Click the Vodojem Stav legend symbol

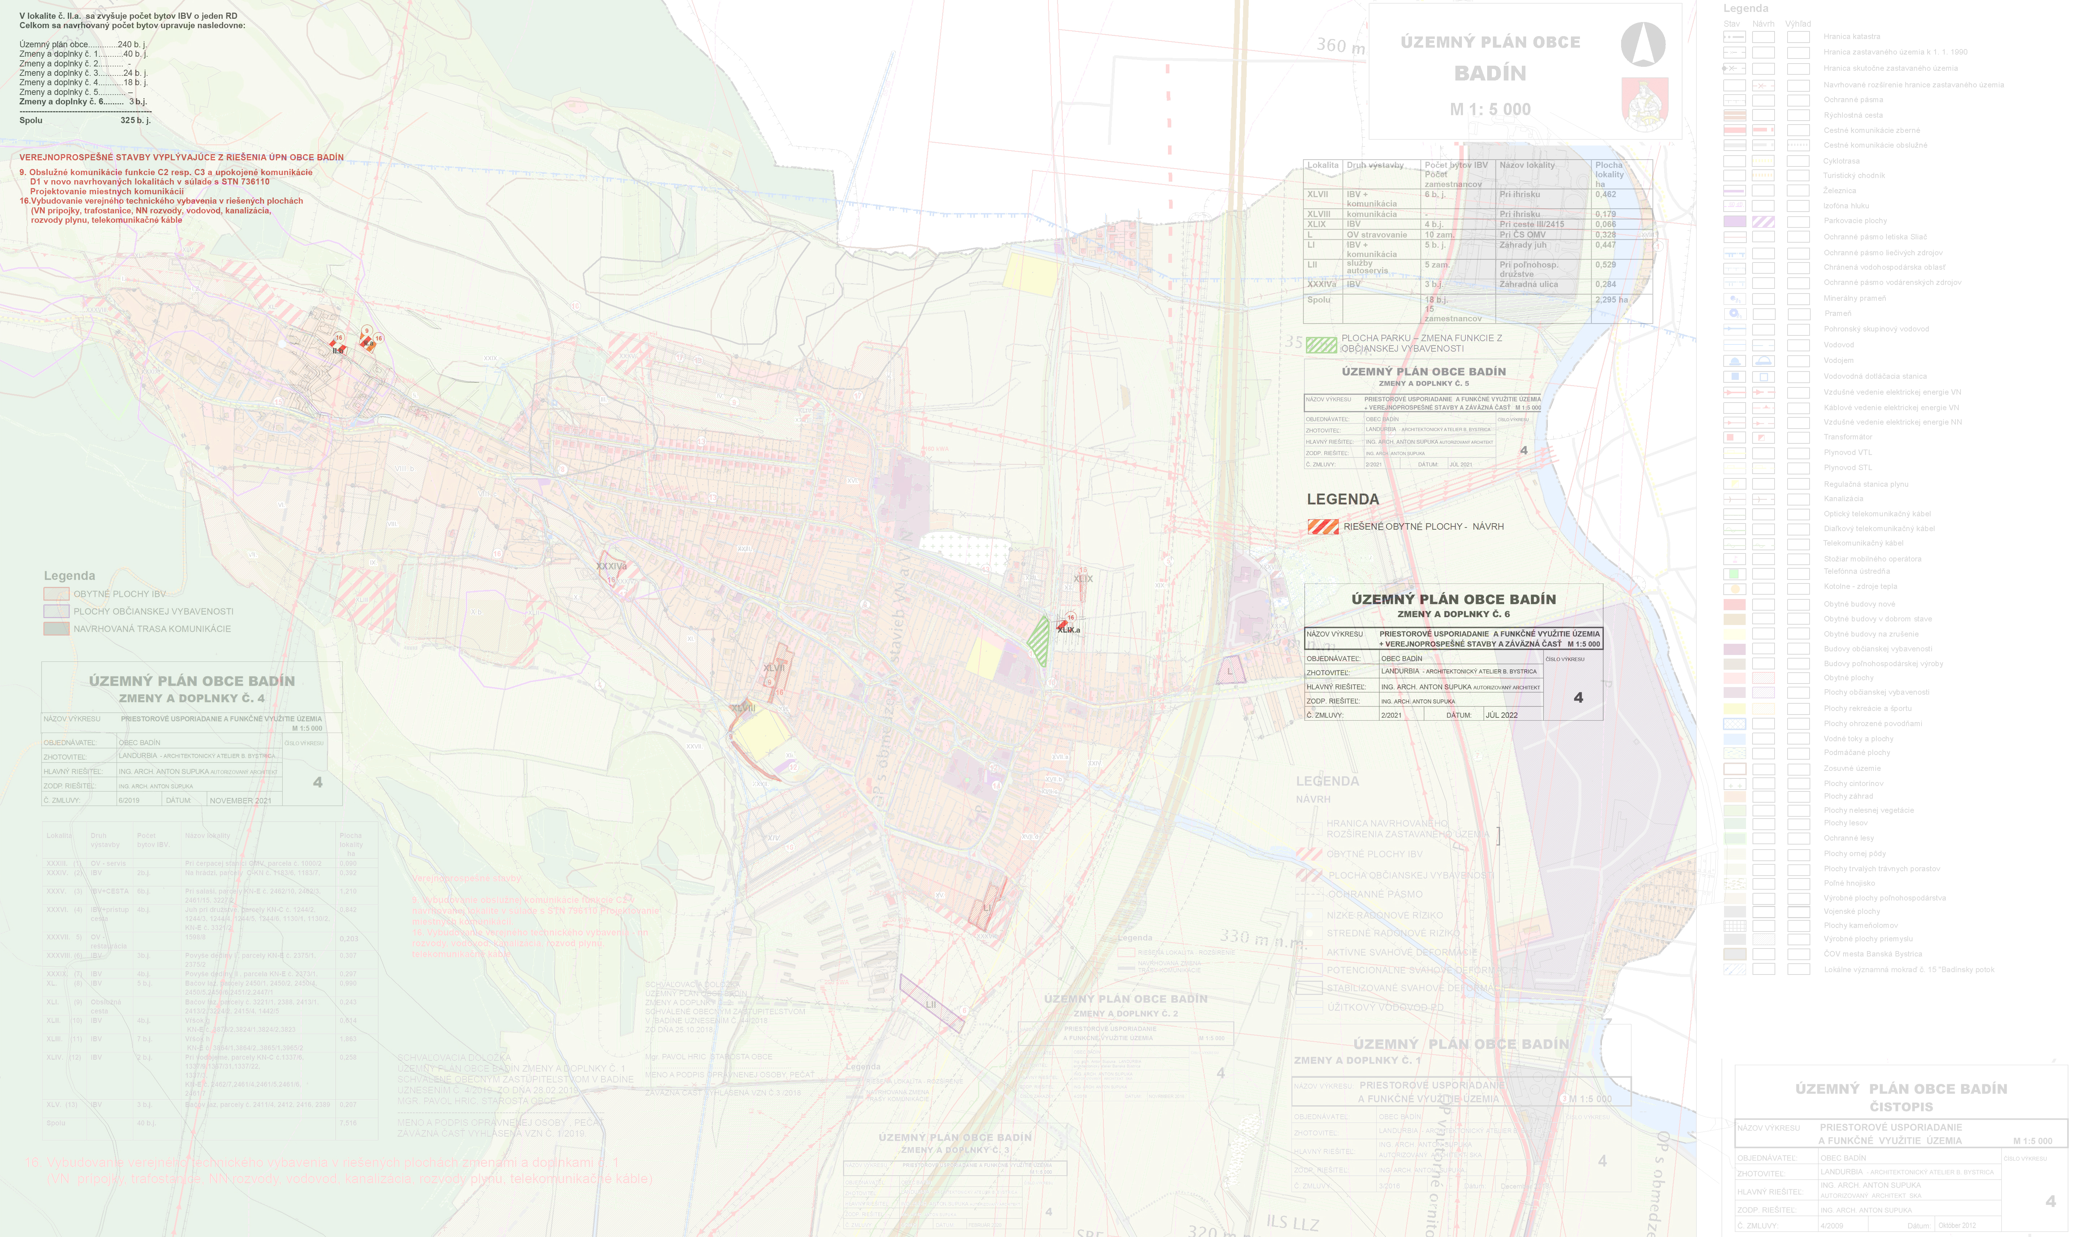click(x=1734, y=361)
